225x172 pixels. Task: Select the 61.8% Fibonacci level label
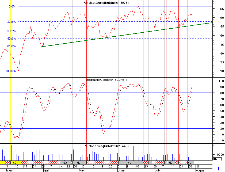coord(12,46)
